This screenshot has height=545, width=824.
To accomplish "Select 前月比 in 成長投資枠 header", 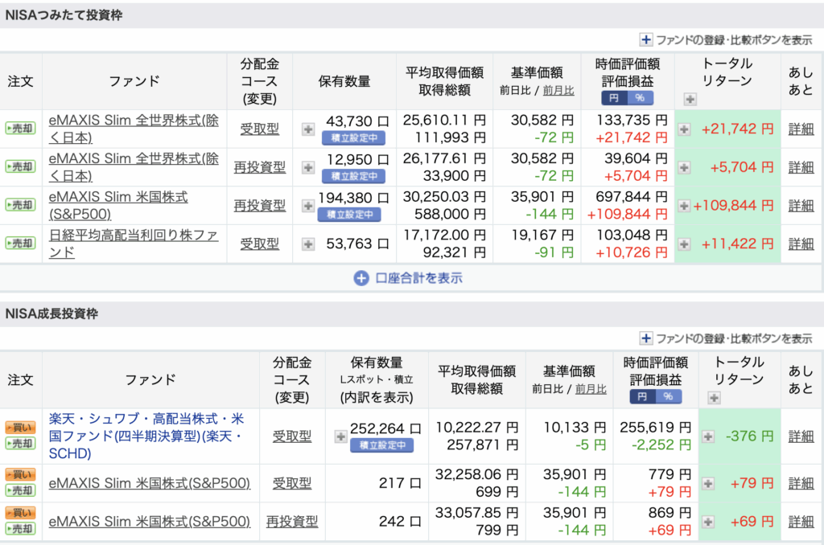I will (x=591, y=389).
